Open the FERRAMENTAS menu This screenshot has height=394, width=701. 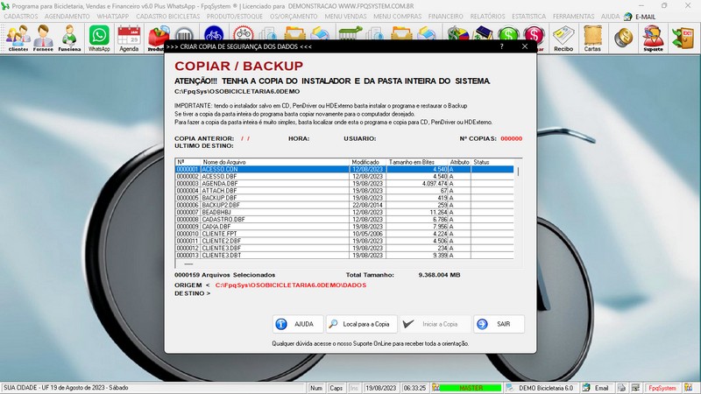[574, 16]
